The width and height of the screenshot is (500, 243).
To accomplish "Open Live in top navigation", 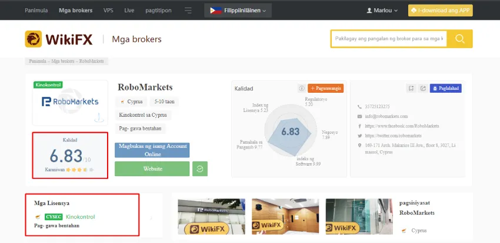I will tap(129, 11).
